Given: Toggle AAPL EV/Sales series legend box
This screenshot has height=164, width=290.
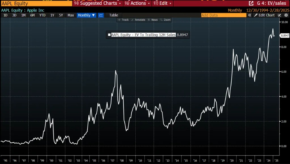Looking at the screenshot, I should click(109, 35).
